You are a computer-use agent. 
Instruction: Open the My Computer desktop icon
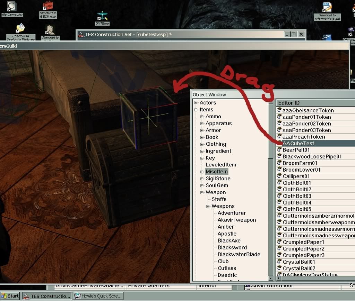pyautogui.click(x=12, y=9)
